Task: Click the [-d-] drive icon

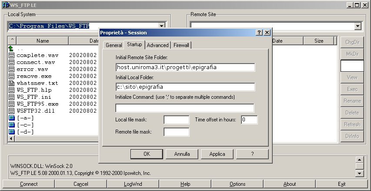Action: tap(12, 131)
